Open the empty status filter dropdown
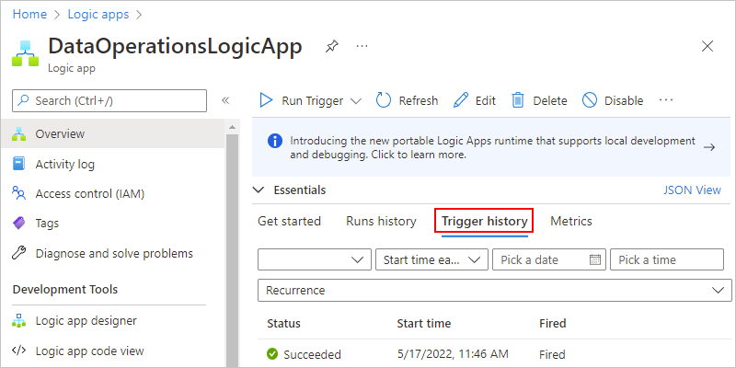The width and height of the screenshot is (736, 368). click(315, 259)
